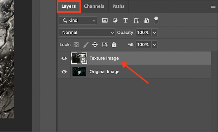Open the Opacity slider dropdown arrow
218x132 pixels.
[154, 33]
